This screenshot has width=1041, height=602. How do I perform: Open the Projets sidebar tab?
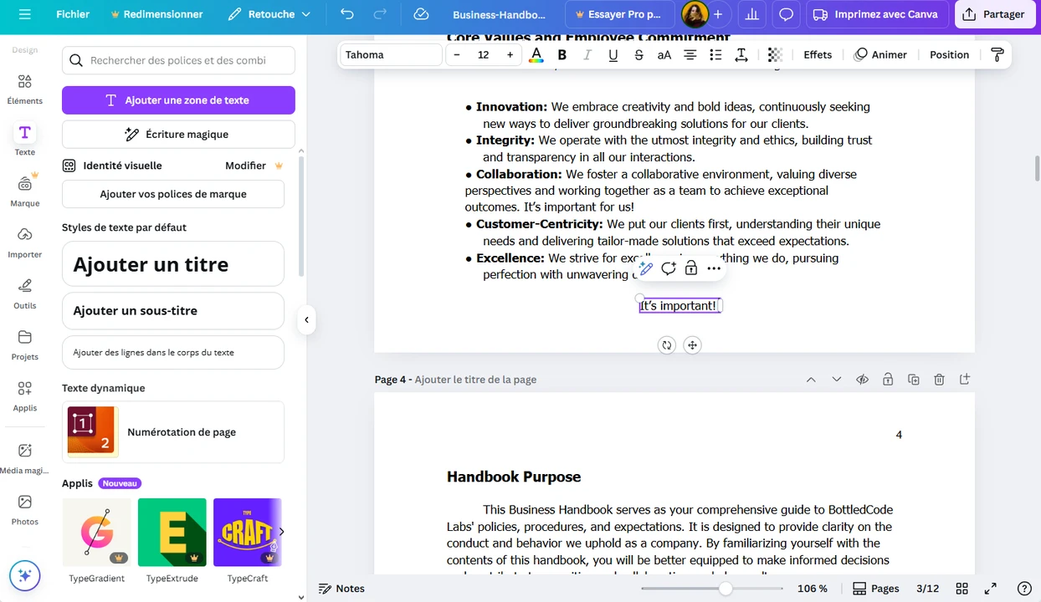pyautogui.click(x=25, y=344)
